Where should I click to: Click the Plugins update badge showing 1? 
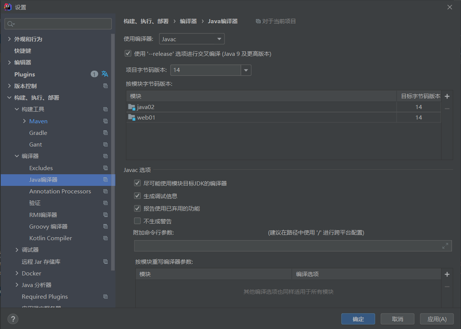tap(94, 74)
